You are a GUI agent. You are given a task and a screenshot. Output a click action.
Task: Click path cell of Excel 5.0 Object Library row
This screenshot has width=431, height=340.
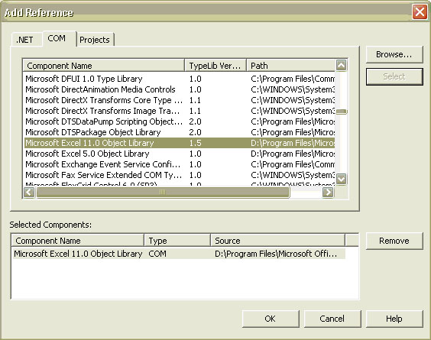click(293, 154)
